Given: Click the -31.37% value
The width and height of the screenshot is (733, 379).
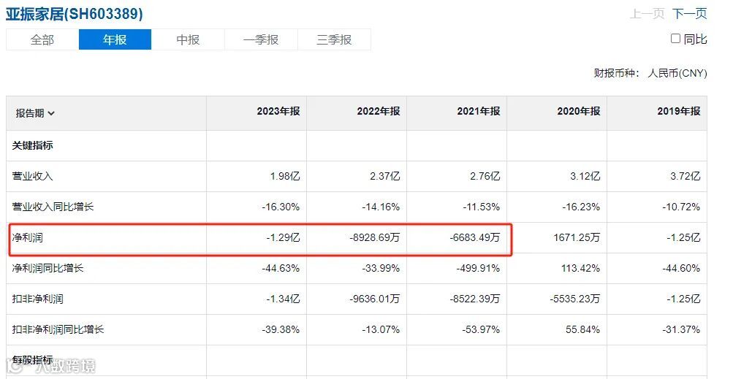Looking at the screenshot, I should click(681, 329).
